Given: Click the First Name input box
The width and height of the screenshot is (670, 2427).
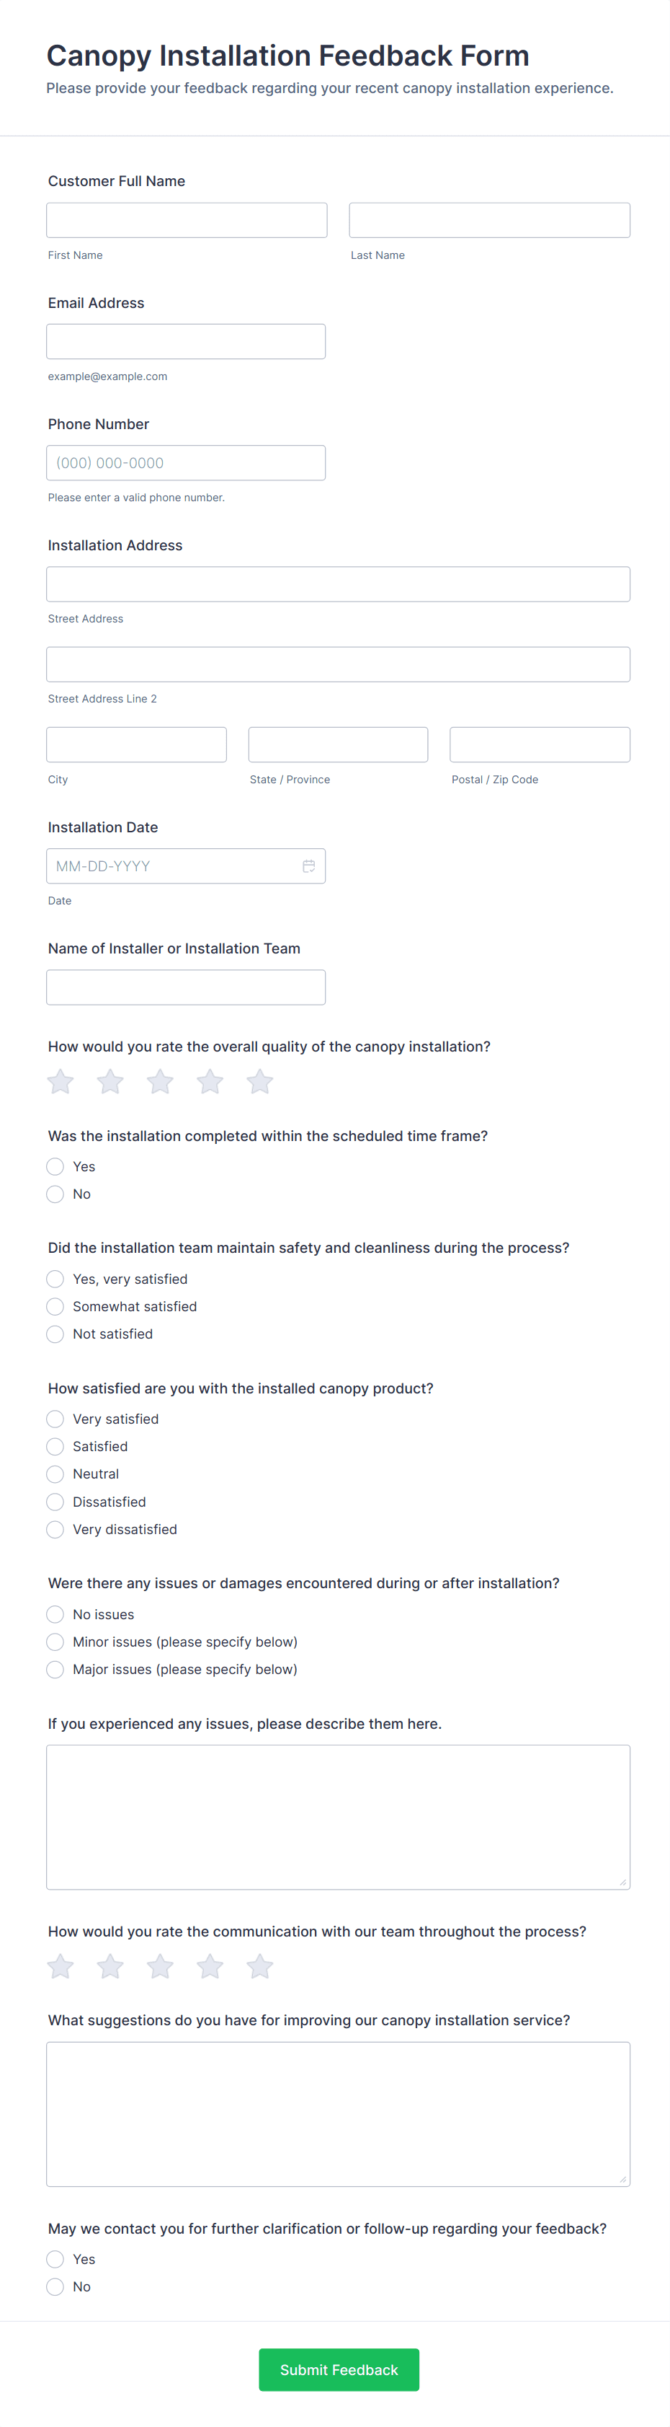Looking at the screenshot, I should [x=187, y=219].
